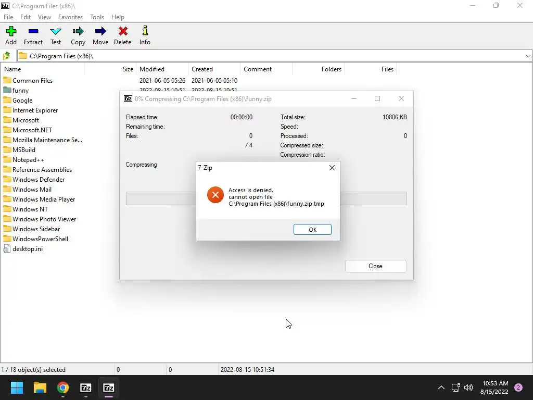Viewport: 533px width, 400px height.
Task: Select the desktop.ini file icon
Action: click(7, 248)
